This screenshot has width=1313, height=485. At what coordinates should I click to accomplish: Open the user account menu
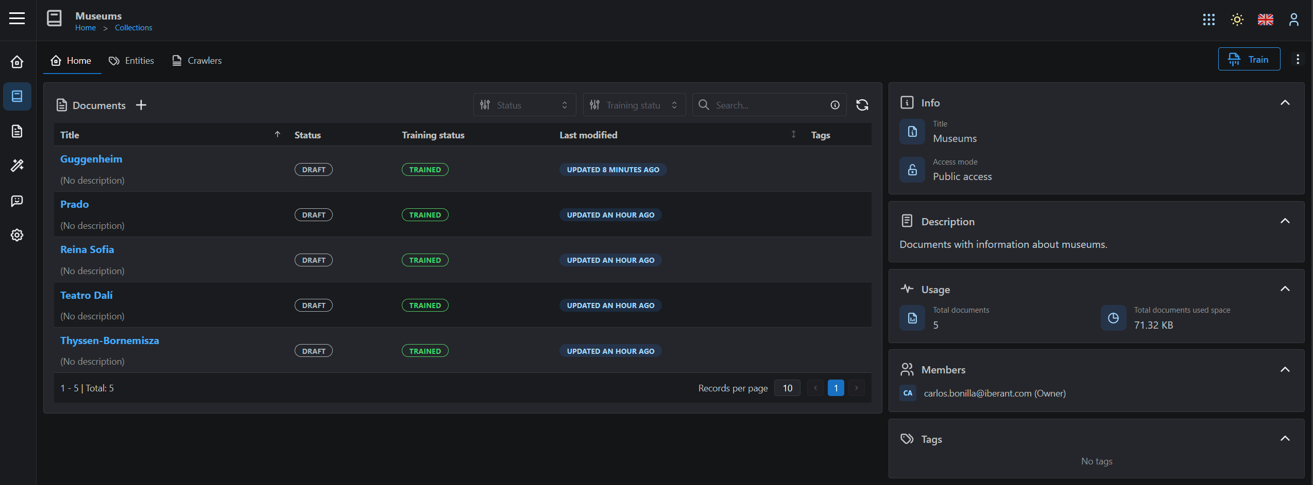click(x=1293, y=20)
